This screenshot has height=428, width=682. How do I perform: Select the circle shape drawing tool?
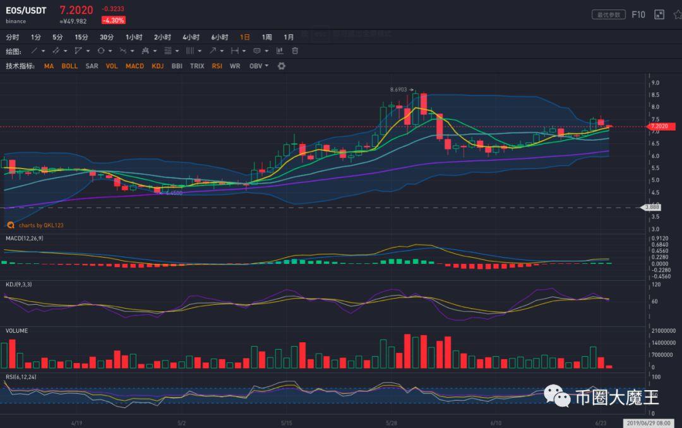click(101, 51)
